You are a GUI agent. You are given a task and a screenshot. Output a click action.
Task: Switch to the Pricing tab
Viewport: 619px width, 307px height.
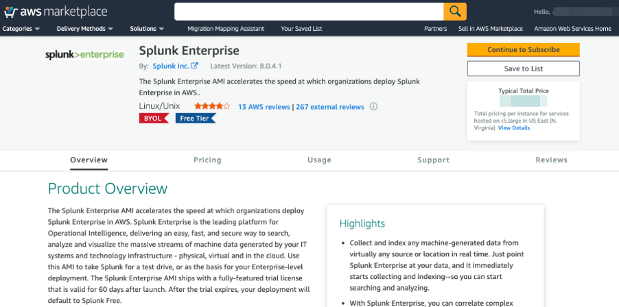(x=207, y=160)
